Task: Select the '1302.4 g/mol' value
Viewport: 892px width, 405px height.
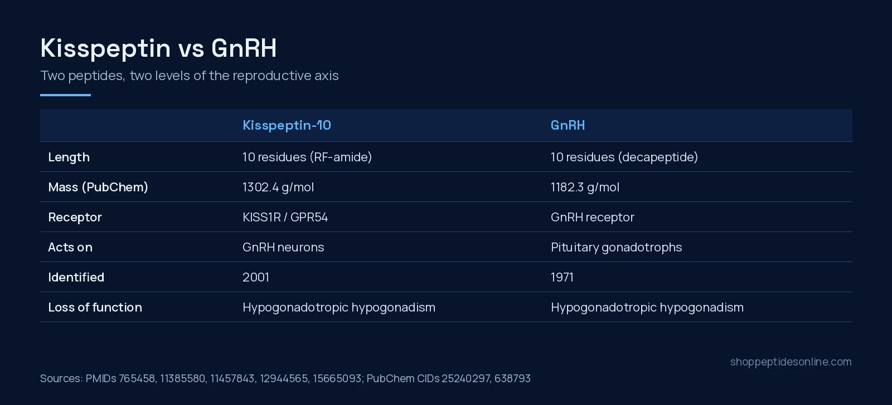Action: [278, 187]
